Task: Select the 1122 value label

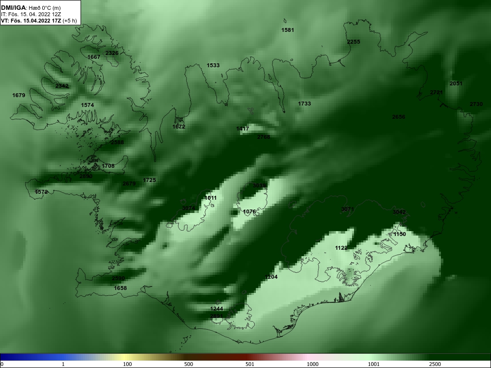Action: click(x=341, y=248)
